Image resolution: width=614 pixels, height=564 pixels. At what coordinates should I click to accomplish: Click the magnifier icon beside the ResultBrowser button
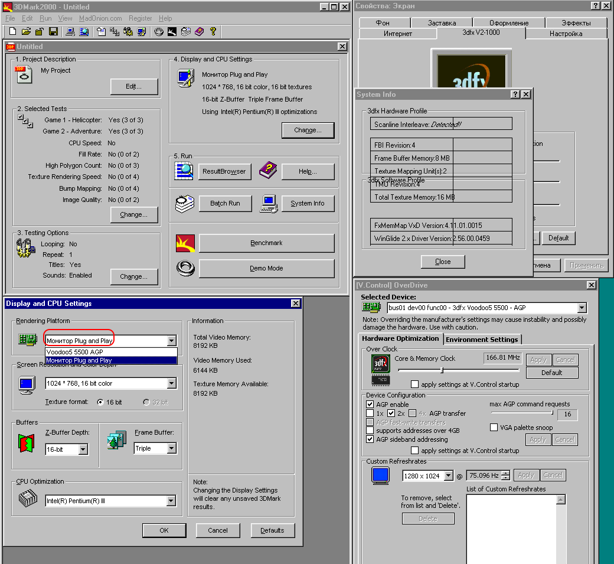184,171
